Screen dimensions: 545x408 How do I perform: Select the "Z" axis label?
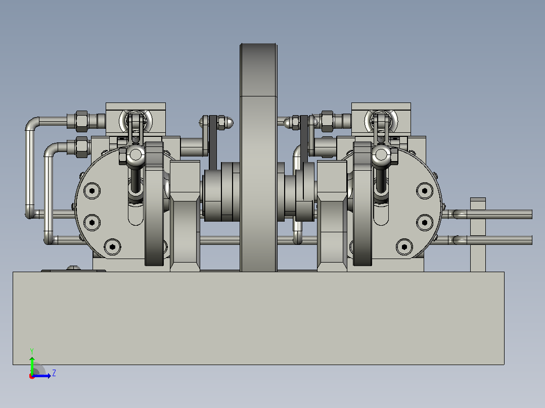54,373
